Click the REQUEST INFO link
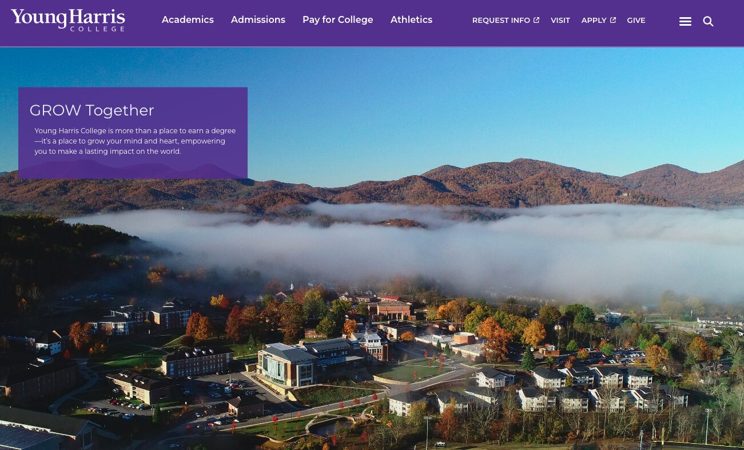744x450 pixels. (x=501, y=20)
